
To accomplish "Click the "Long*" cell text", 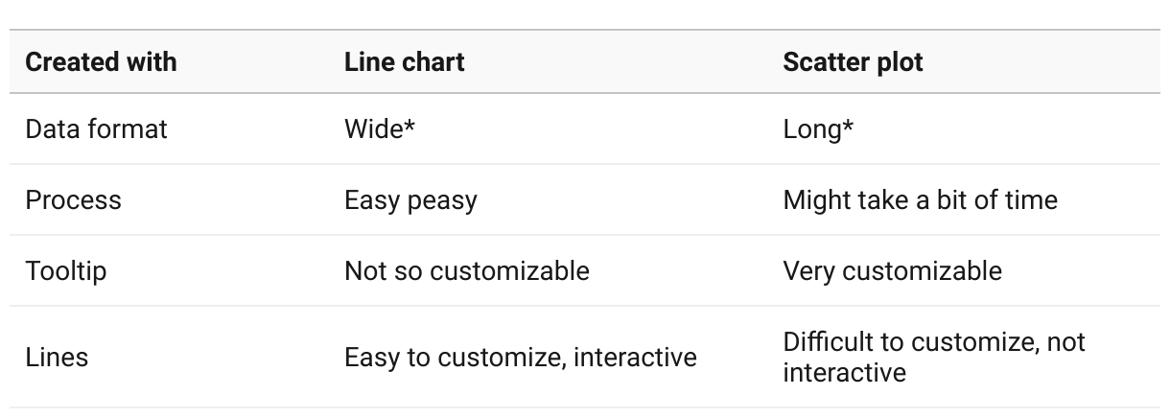I will click(x=818, y=129).
